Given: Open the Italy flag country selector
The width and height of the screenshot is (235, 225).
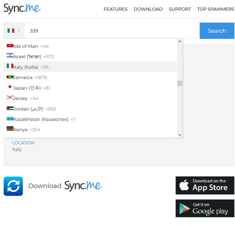Looking at the screenshot, I should point(14,31).
